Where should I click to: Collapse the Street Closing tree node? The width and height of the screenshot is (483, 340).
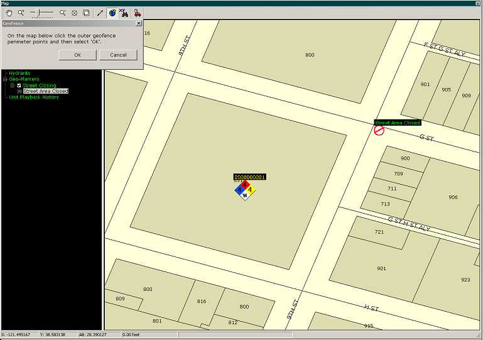(x=12, y=85)
